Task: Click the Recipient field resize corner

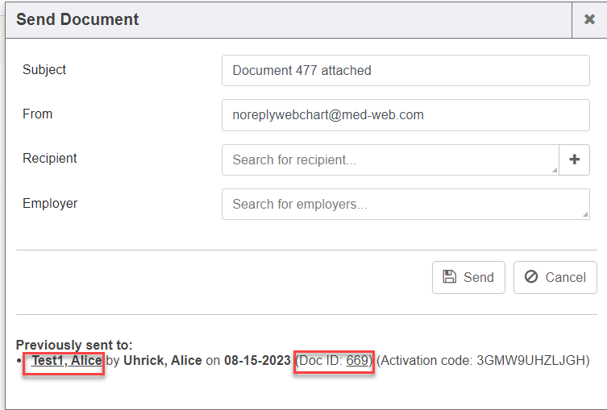Action: tap(554, 170)
